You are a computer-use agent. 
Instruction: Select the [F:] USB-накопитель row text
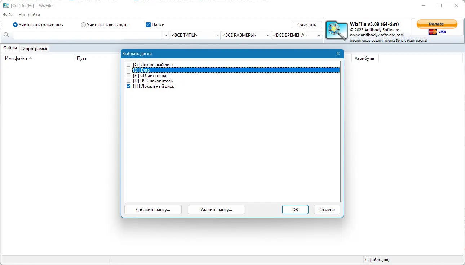click(153, 81)
